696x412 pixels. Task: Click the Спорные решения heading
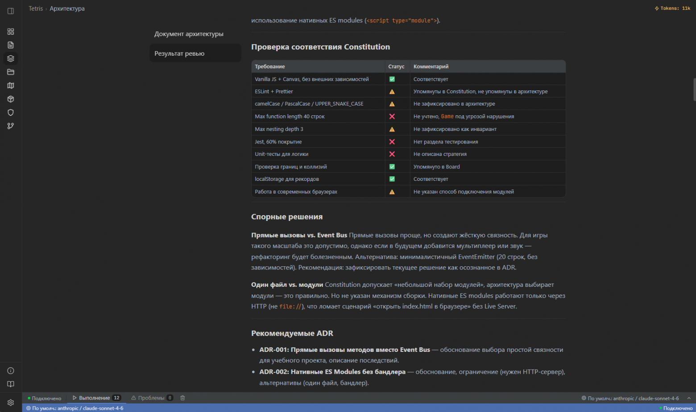pyautogui.click(x=287, y=216)
